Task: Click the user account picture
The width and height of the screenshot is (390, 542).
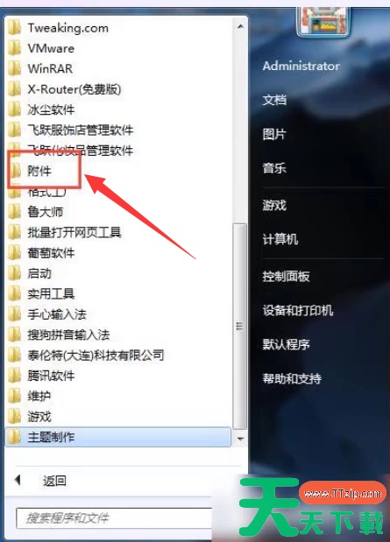Action: (323, 21)
